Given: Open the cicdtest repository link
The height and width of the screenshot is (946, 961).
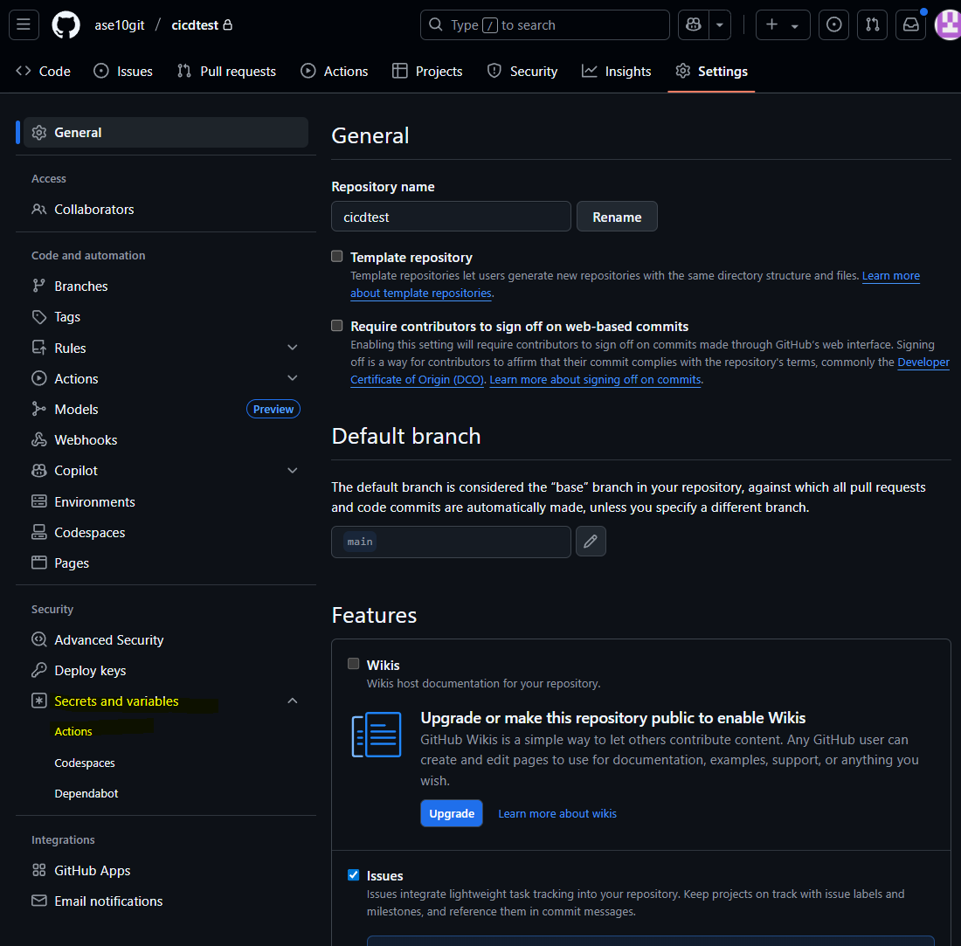Looking at the screenshot, I should click(195, 25).
